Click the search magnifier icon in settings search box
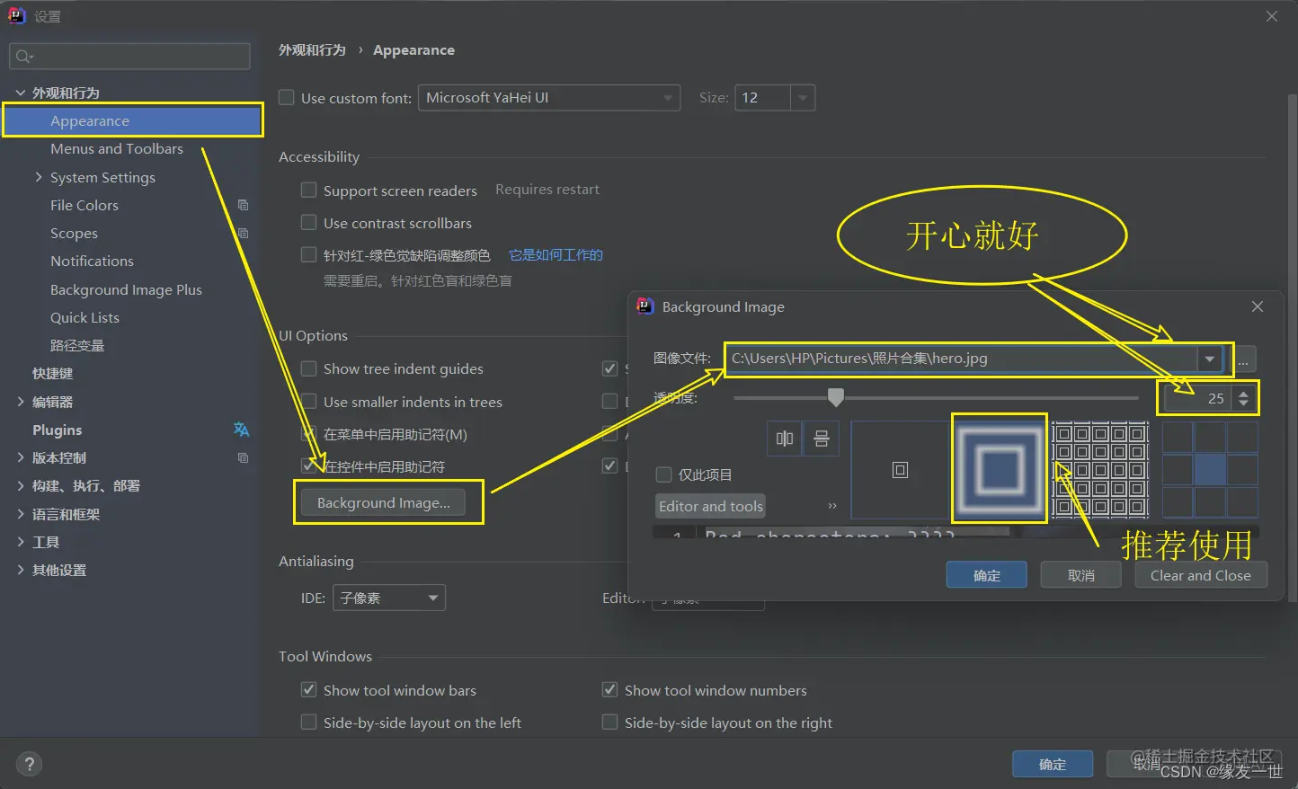The height and width of the screenshot is (789, 1298). pyautogui.click(x=22, y=56)
